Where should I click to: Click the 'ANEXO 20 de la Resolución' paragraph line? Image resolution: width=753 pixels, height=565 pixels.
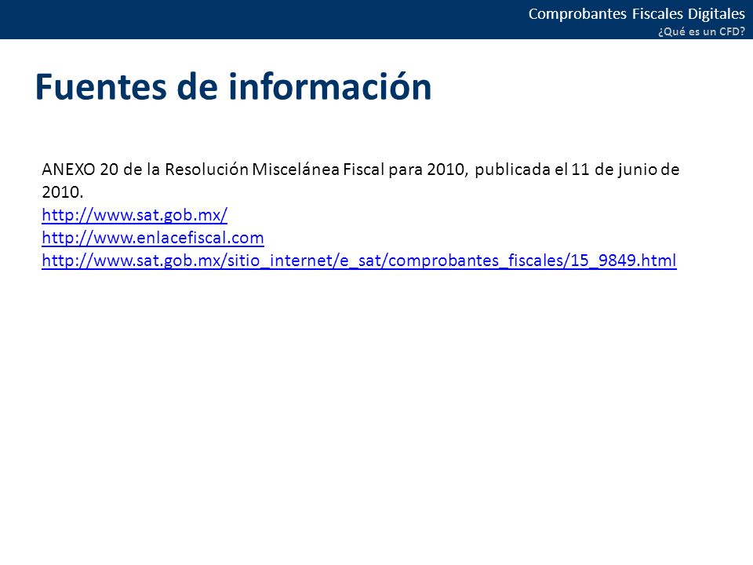point(361,169)
